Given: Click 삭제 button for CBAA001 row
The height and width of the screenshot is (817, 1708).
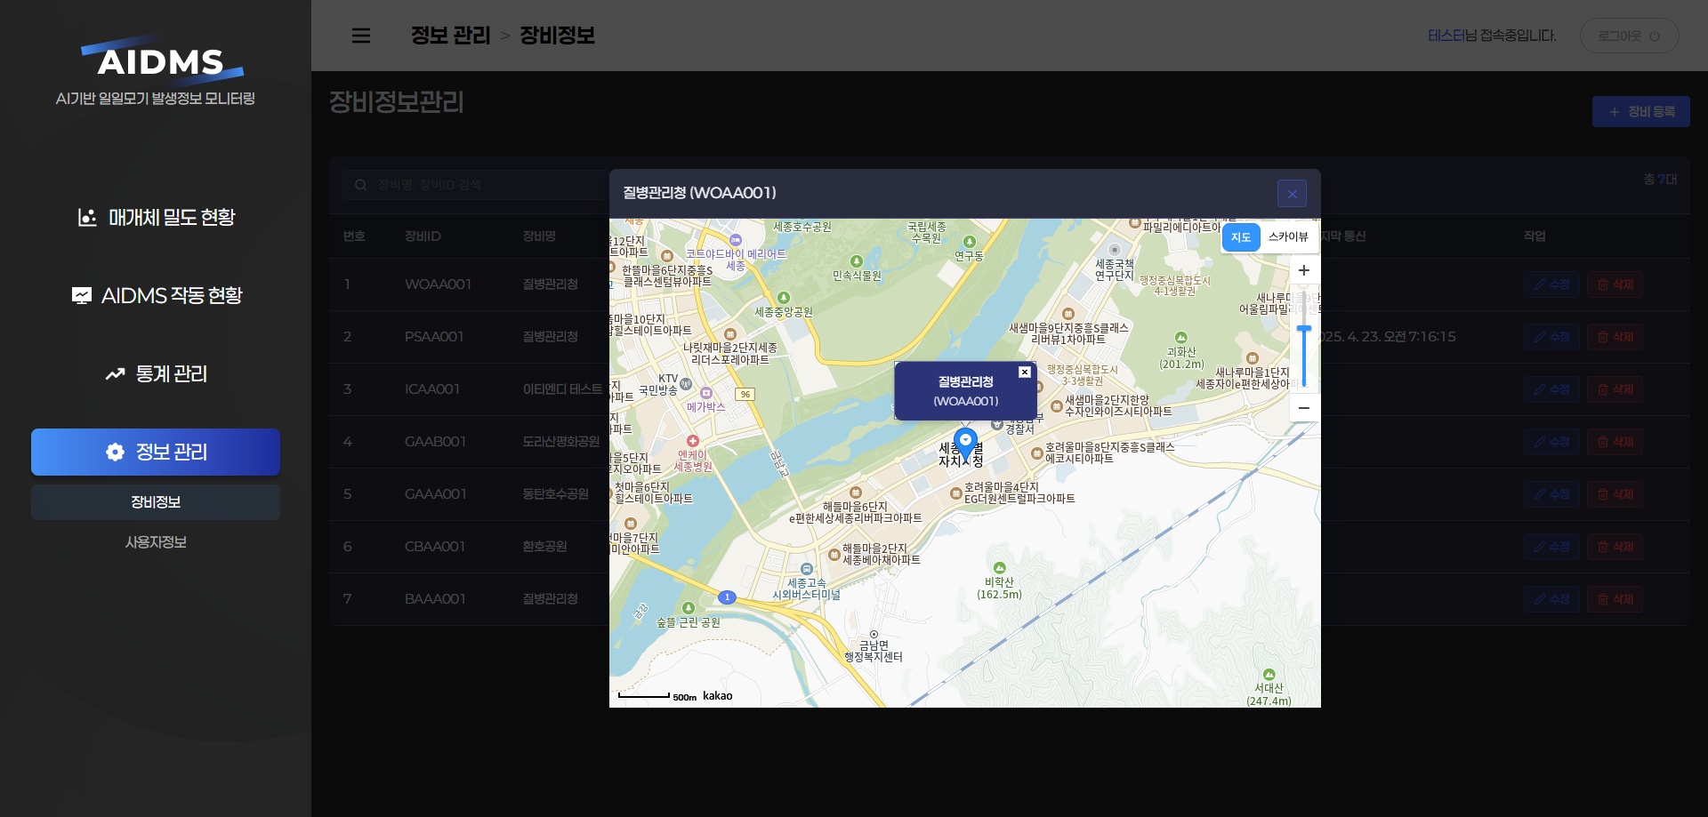Looking at the screenshot, I should point(1615,547).
